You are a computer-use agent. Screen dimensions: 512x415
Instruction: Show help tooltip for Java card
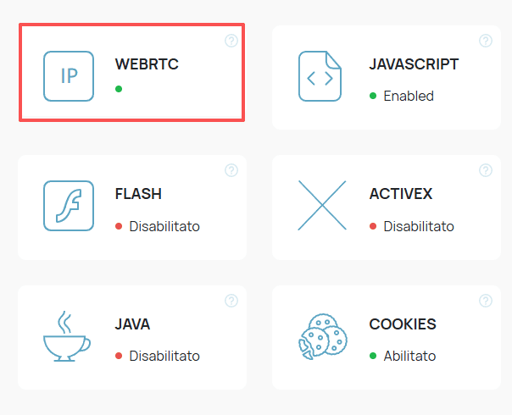(x=231, y=301)
